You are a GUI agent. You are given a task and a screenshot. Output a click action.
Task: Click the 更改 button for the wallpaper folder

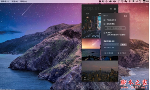[123, 44]
